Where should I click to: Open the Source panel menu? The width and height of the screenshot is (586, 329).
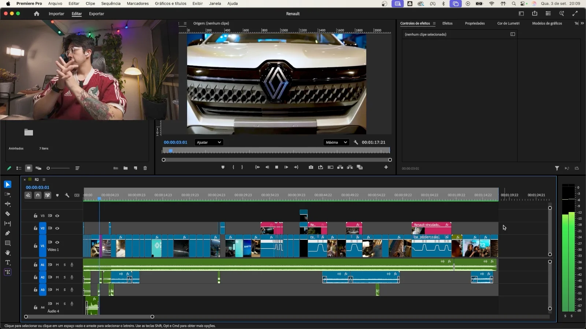[x=185, y=23]
